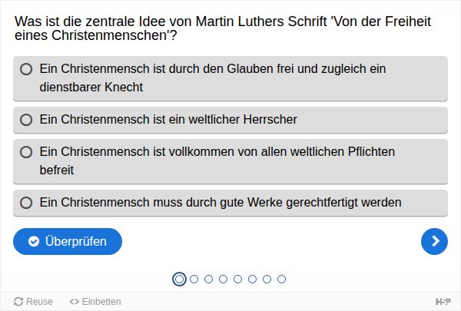Jump to question five progress dot
The image size is (461, 311).
click(x=237, y=279)
